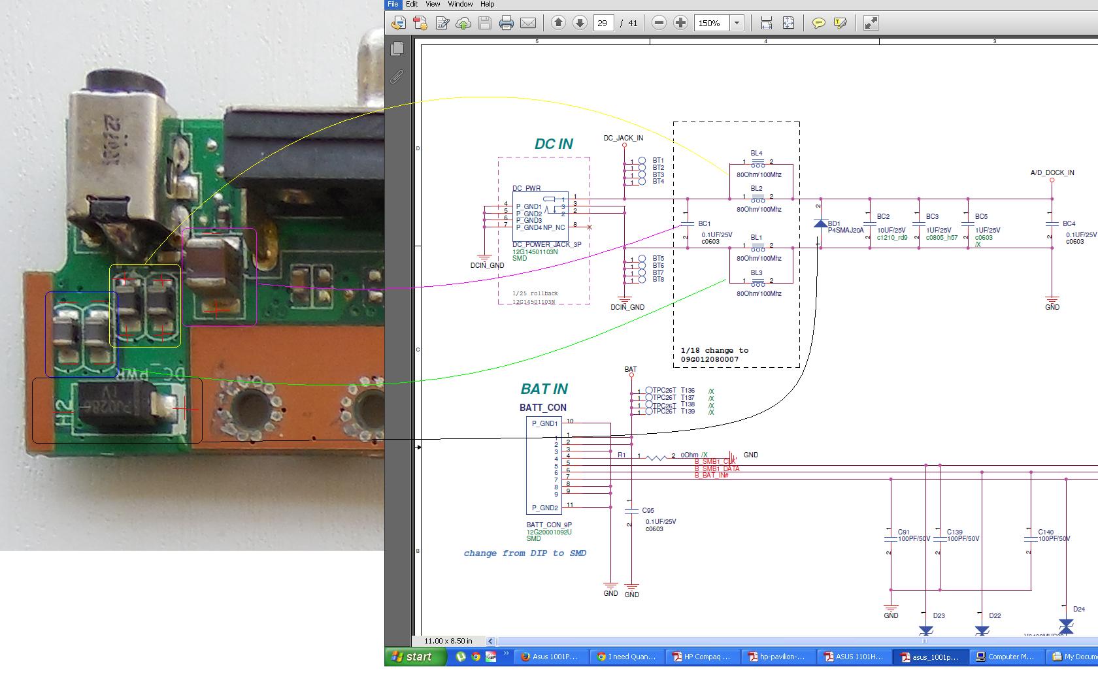This screenshot has height=686, width=1098.
Task: Toggle full-screen read mode
Action: 871,24
